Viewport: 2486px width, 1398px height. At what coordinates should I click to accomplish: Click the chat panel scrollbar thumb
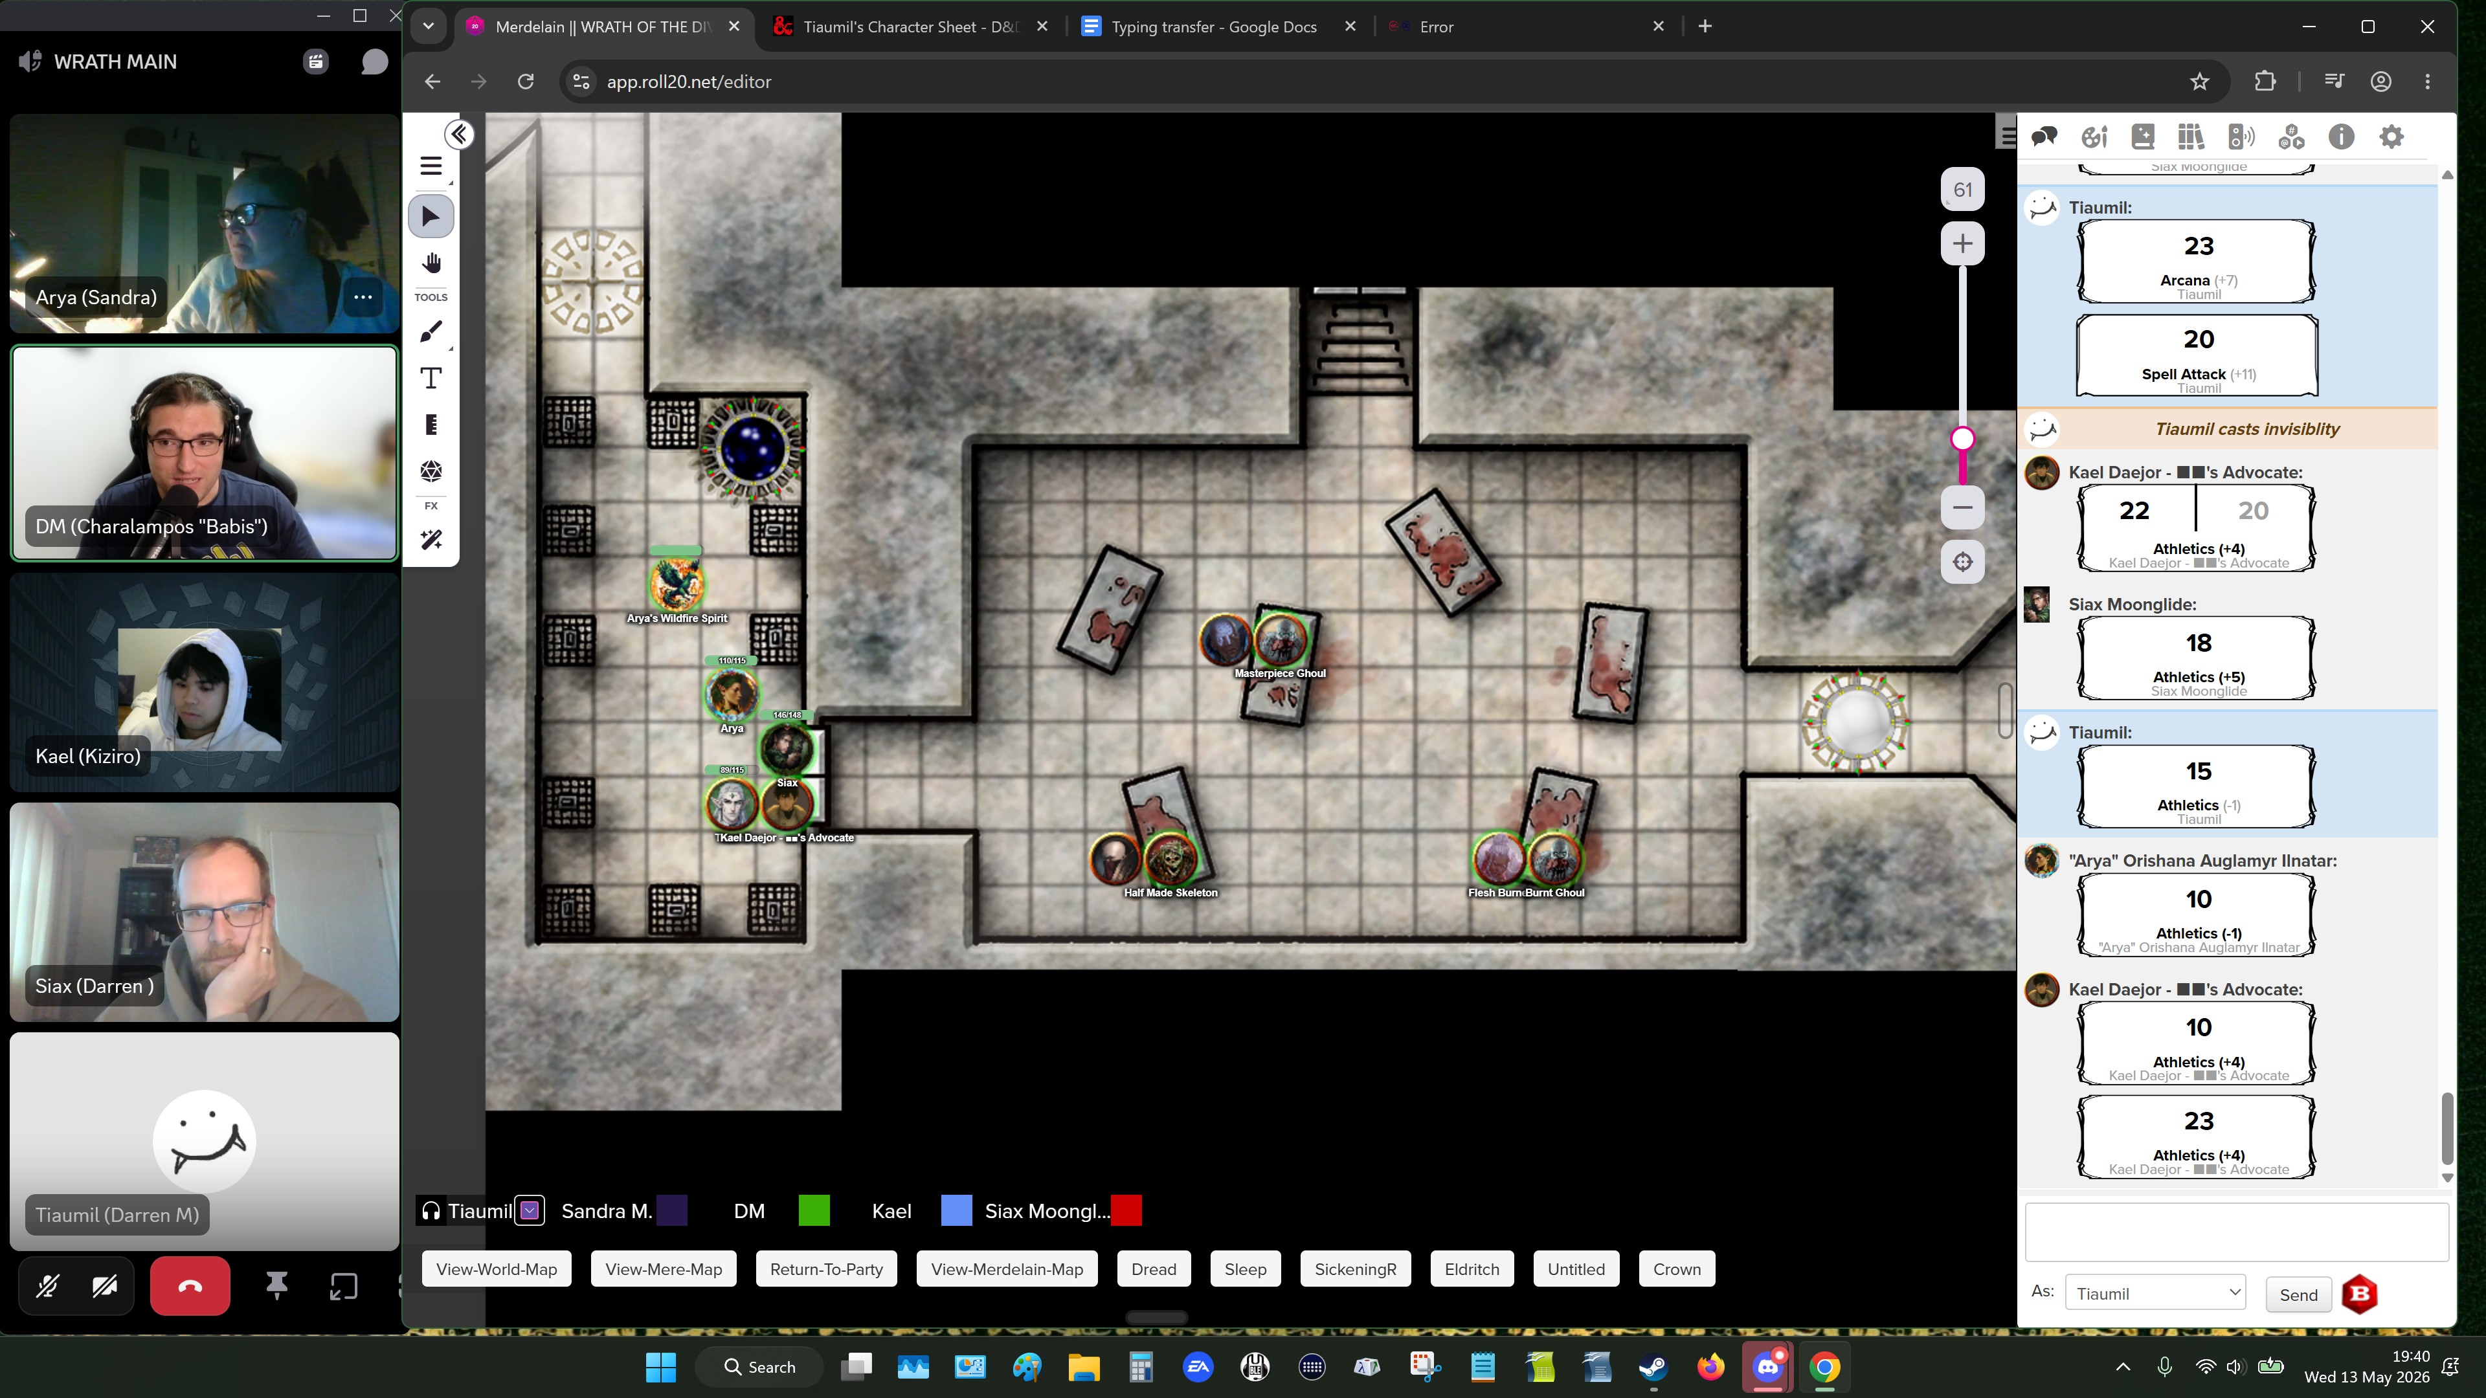[2447, 1129]
